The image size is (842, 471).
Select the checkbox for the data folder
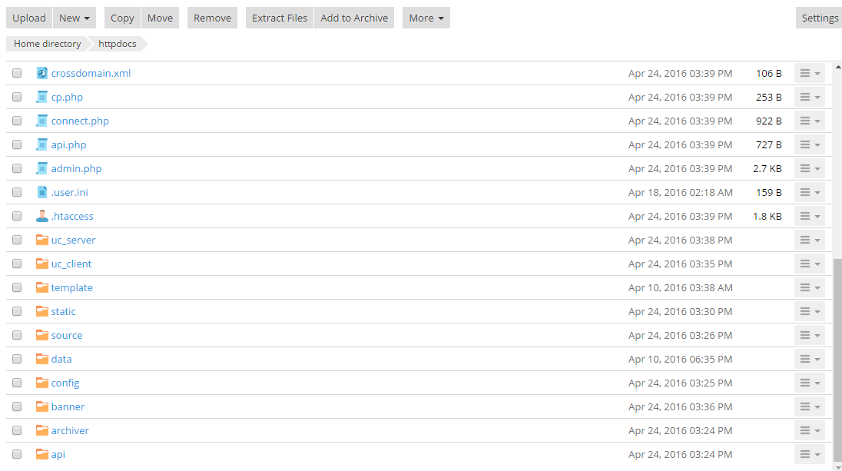click(x=17, y=360)
